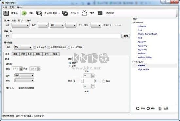
Task: Open the end chapter dropdown
Action: (96, 25)
